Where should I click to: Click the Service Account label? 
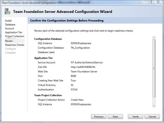tap(47, 63)
